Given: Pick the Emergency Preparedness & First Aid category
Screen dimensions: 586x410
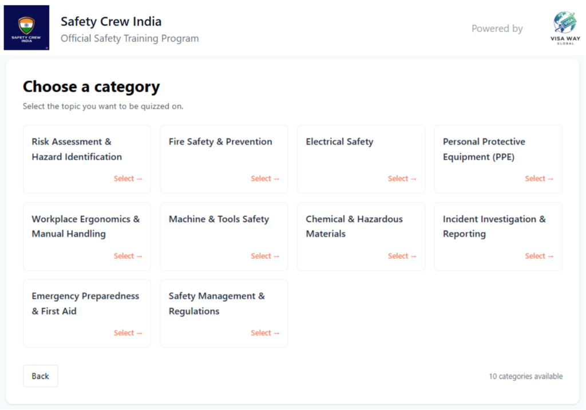Looking at the screenshot, I should tap(86, 313).
